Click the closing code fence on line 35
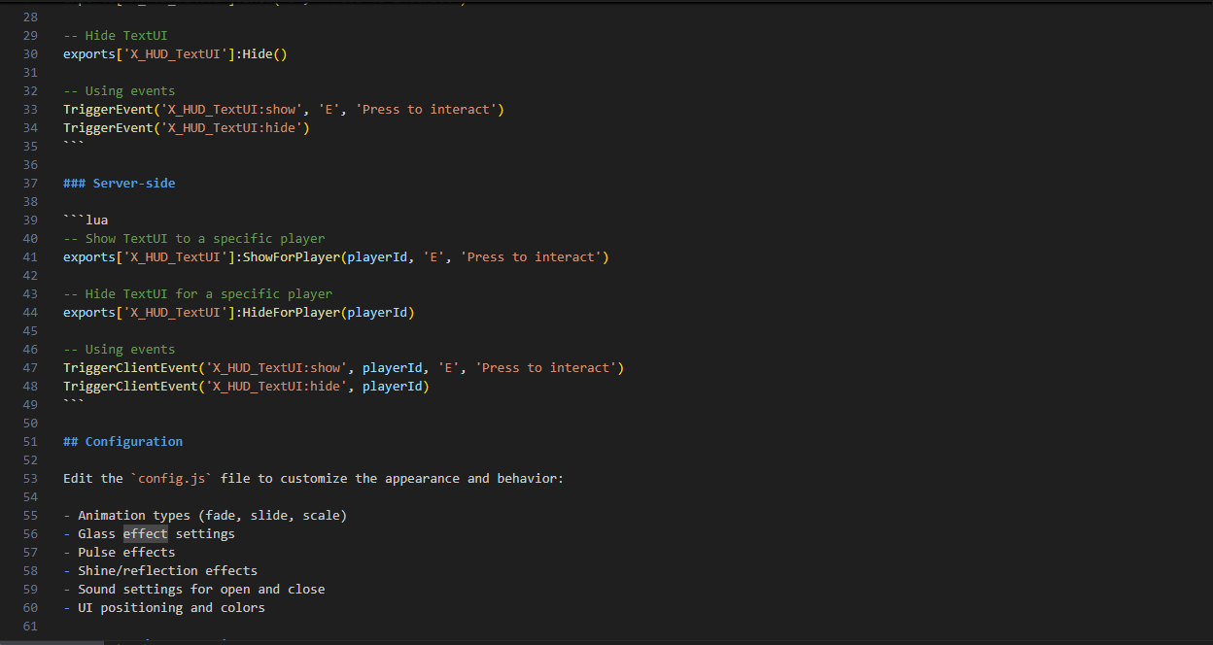Viewport: 1213px width, 645px height. (74, 146)
